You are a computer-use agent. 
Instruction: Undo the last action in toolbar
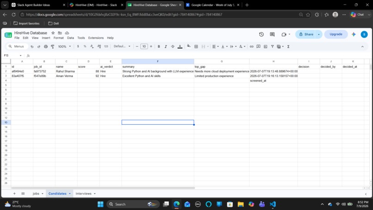pyautogui.click(x=32, y=46)
